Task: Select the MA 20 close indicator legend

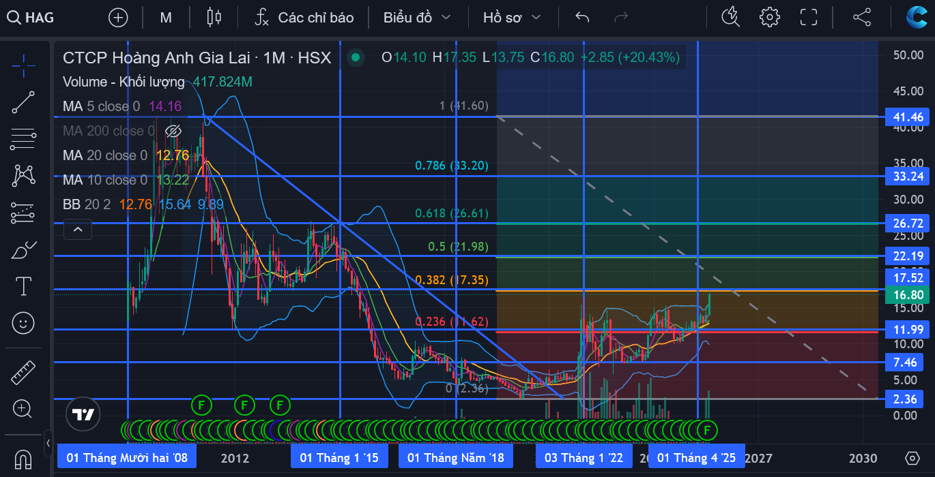Action: (105, 155)
